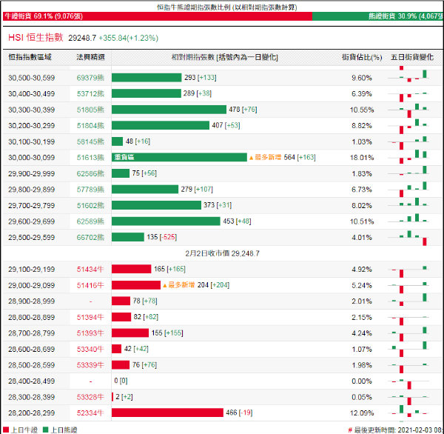
Task: Click five-day chart for 28,600-28,699 row
Action: [x=409, y=350]
